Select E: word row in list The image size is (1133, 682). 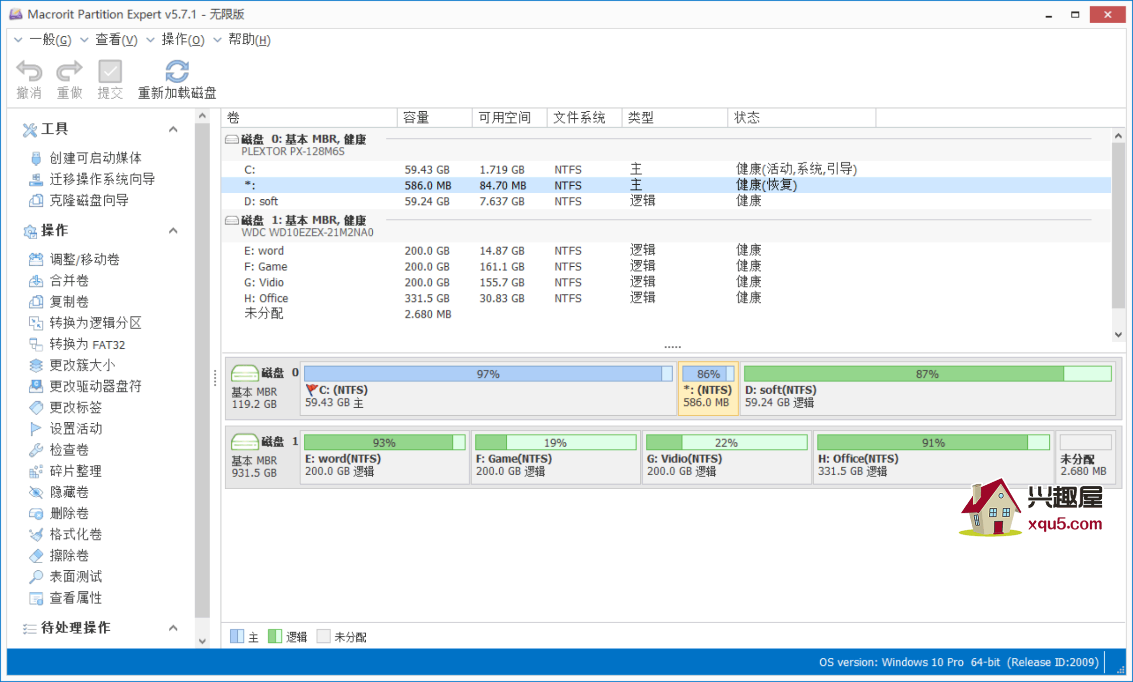(x=665, y=251)
